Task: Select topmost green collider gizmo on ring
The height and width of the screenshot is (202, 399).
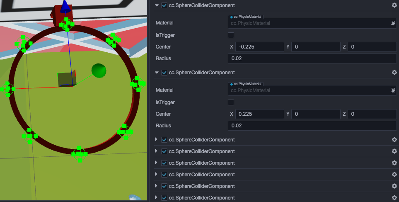Action: click(x=67, y=24)
